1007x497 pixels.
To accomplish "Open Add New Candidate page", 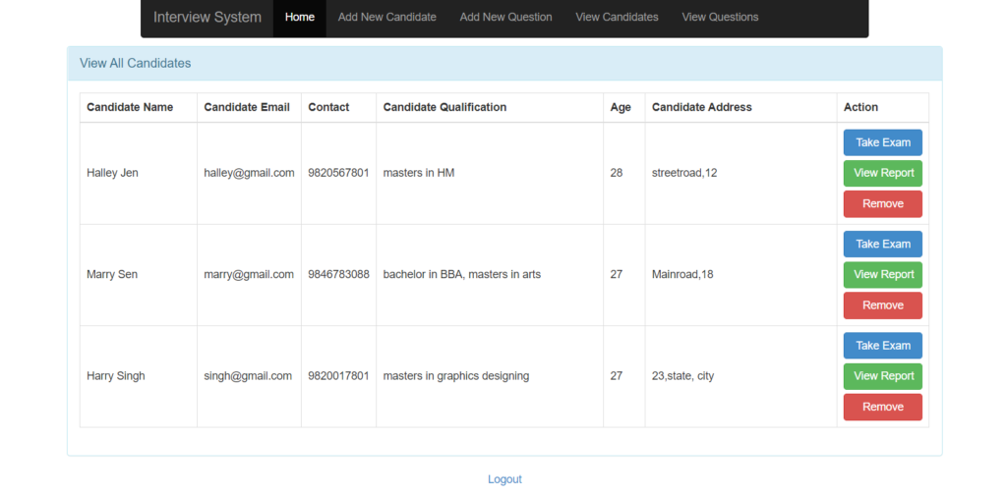I will [387, 18].
